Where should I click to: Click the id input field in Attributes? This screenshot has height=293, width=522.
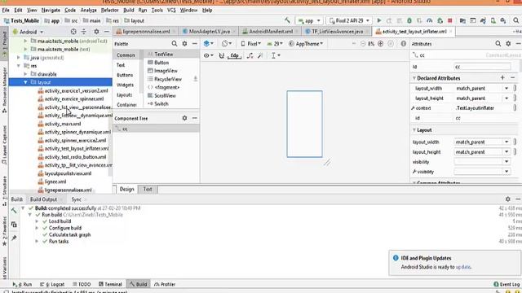(482, 67)
